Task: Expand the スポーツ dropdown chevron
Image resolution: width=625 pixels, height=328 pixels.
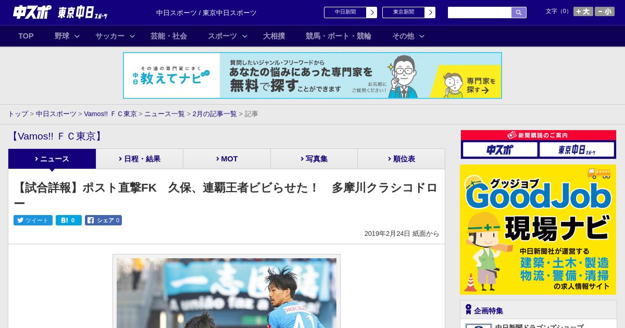Action: [x=245, y=36]
